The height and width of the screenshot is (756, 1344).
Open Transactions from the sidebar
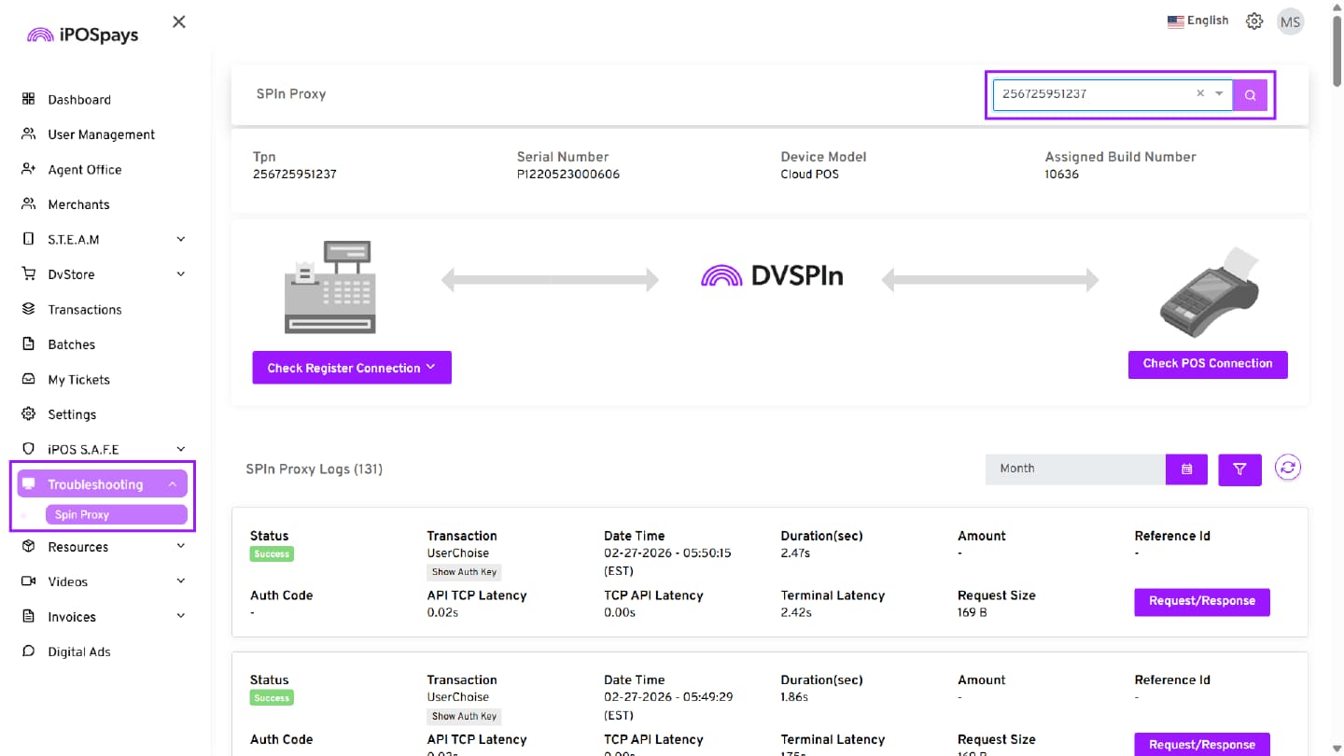[x=85, y=310]
